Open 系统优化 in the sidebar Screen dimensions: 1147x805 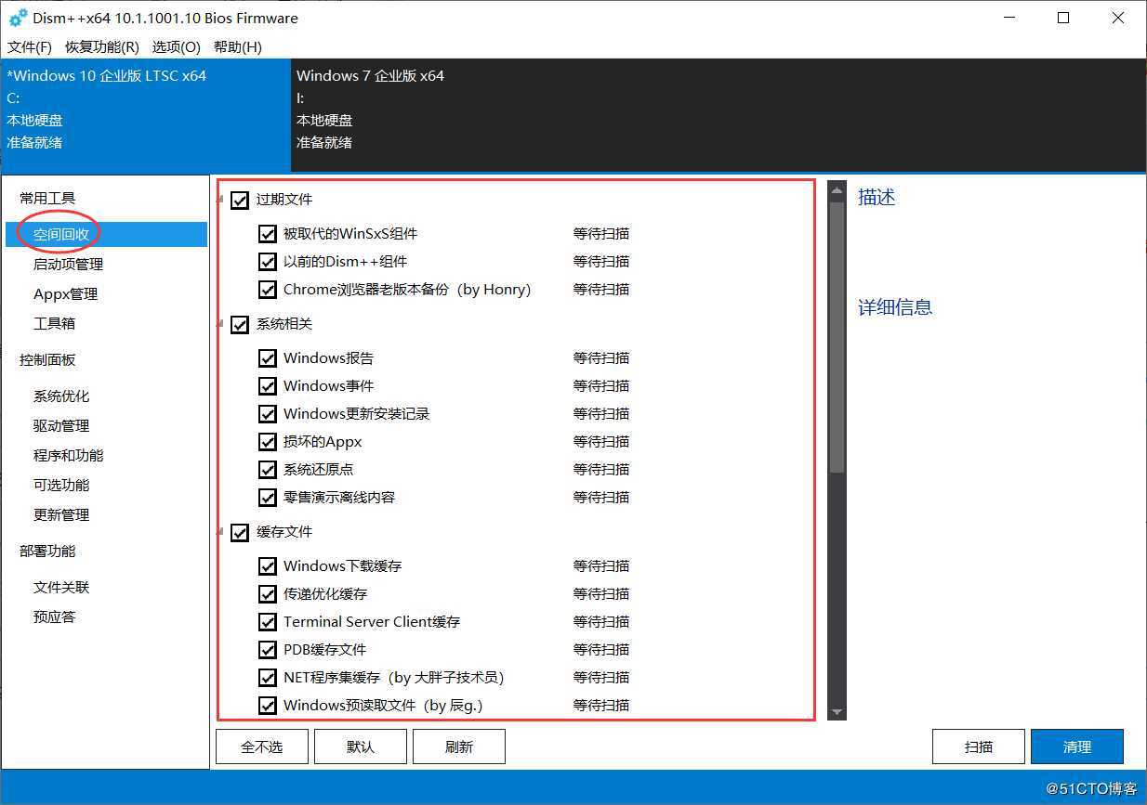[61, 396]
